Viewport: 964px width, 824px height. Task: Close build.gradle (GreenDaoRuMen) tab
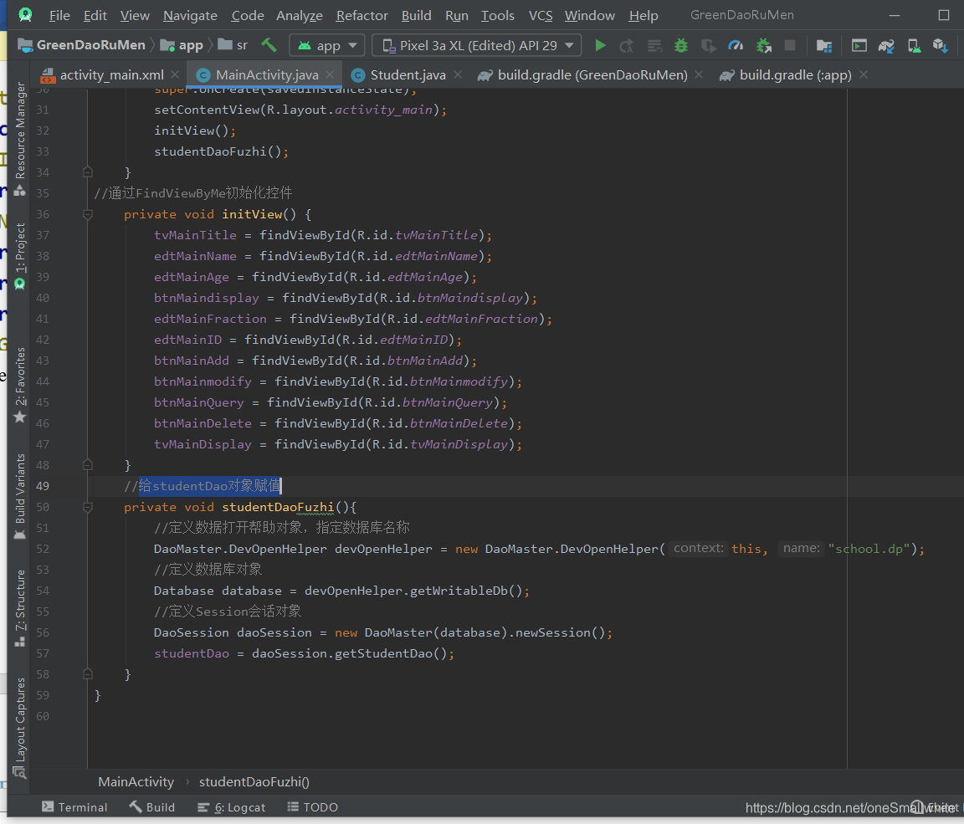699,74
